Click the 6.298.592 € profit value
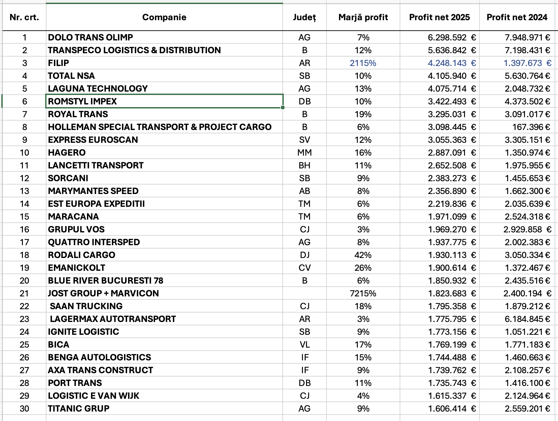The image size is (558, 421). click(x=452, y=37)
